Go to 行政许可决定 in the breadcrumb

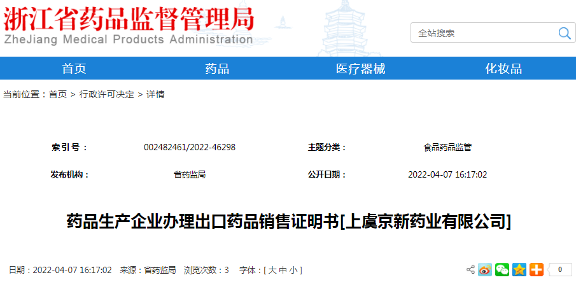(x=106, y=94)
